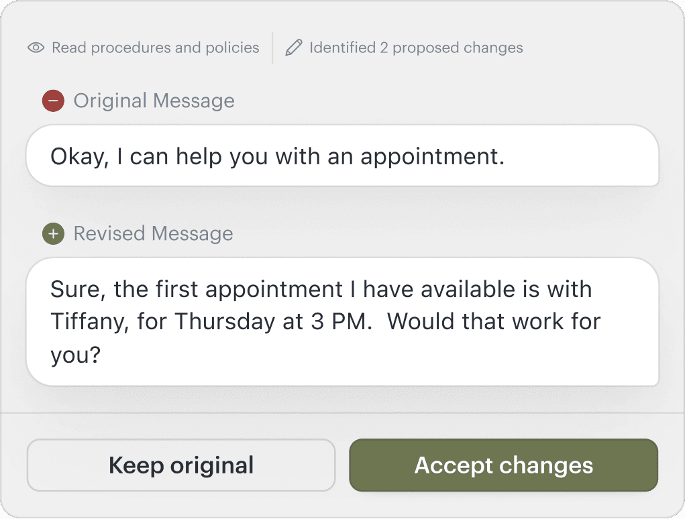685x519 pixels.
Task: Click the "Original Message" heading
Action: (154, 101)
